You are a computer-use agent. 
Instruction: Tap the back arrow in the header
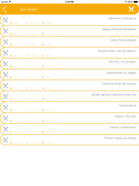pyautogui.click(x=5, y=9)
